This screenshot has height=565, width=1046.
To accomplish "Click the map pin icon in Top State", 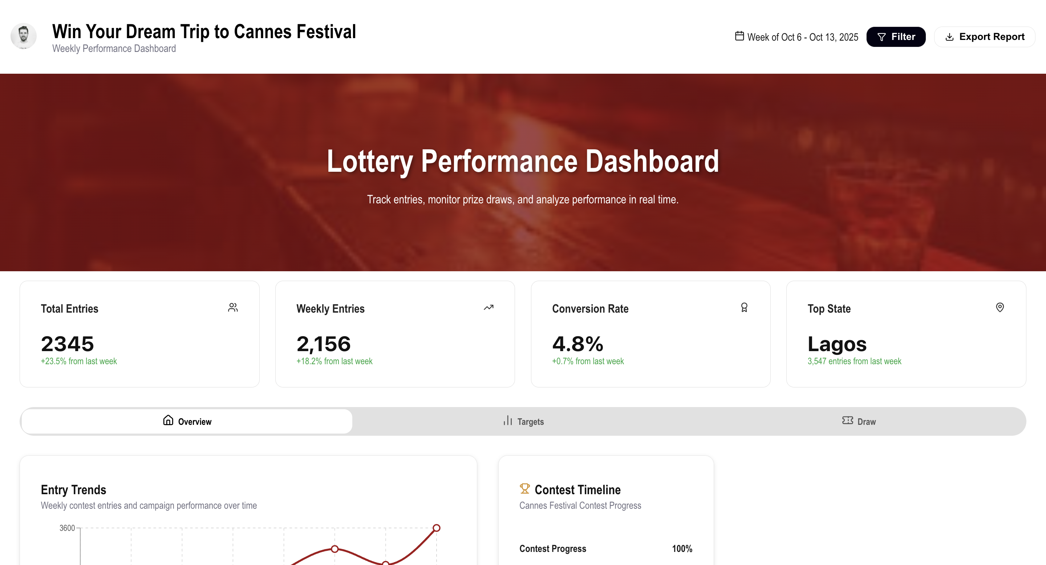I will tap(1000, 308).
